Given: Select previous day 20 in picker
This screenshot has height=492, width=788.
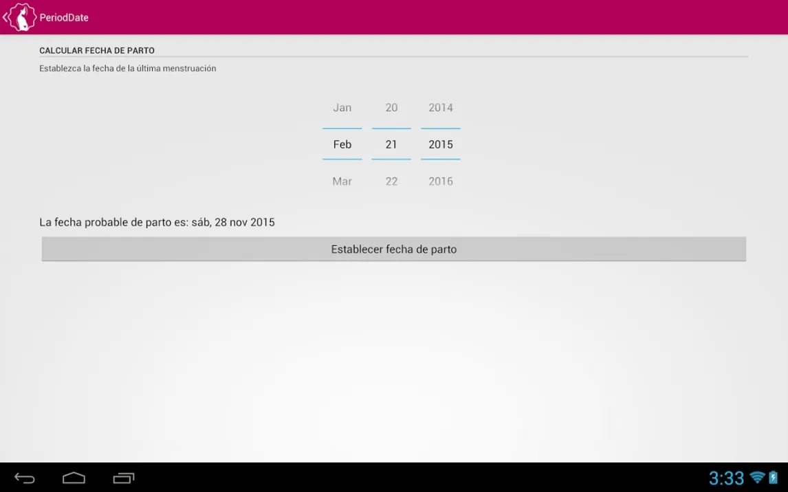Looking at the screenshot, I should 391,108.
